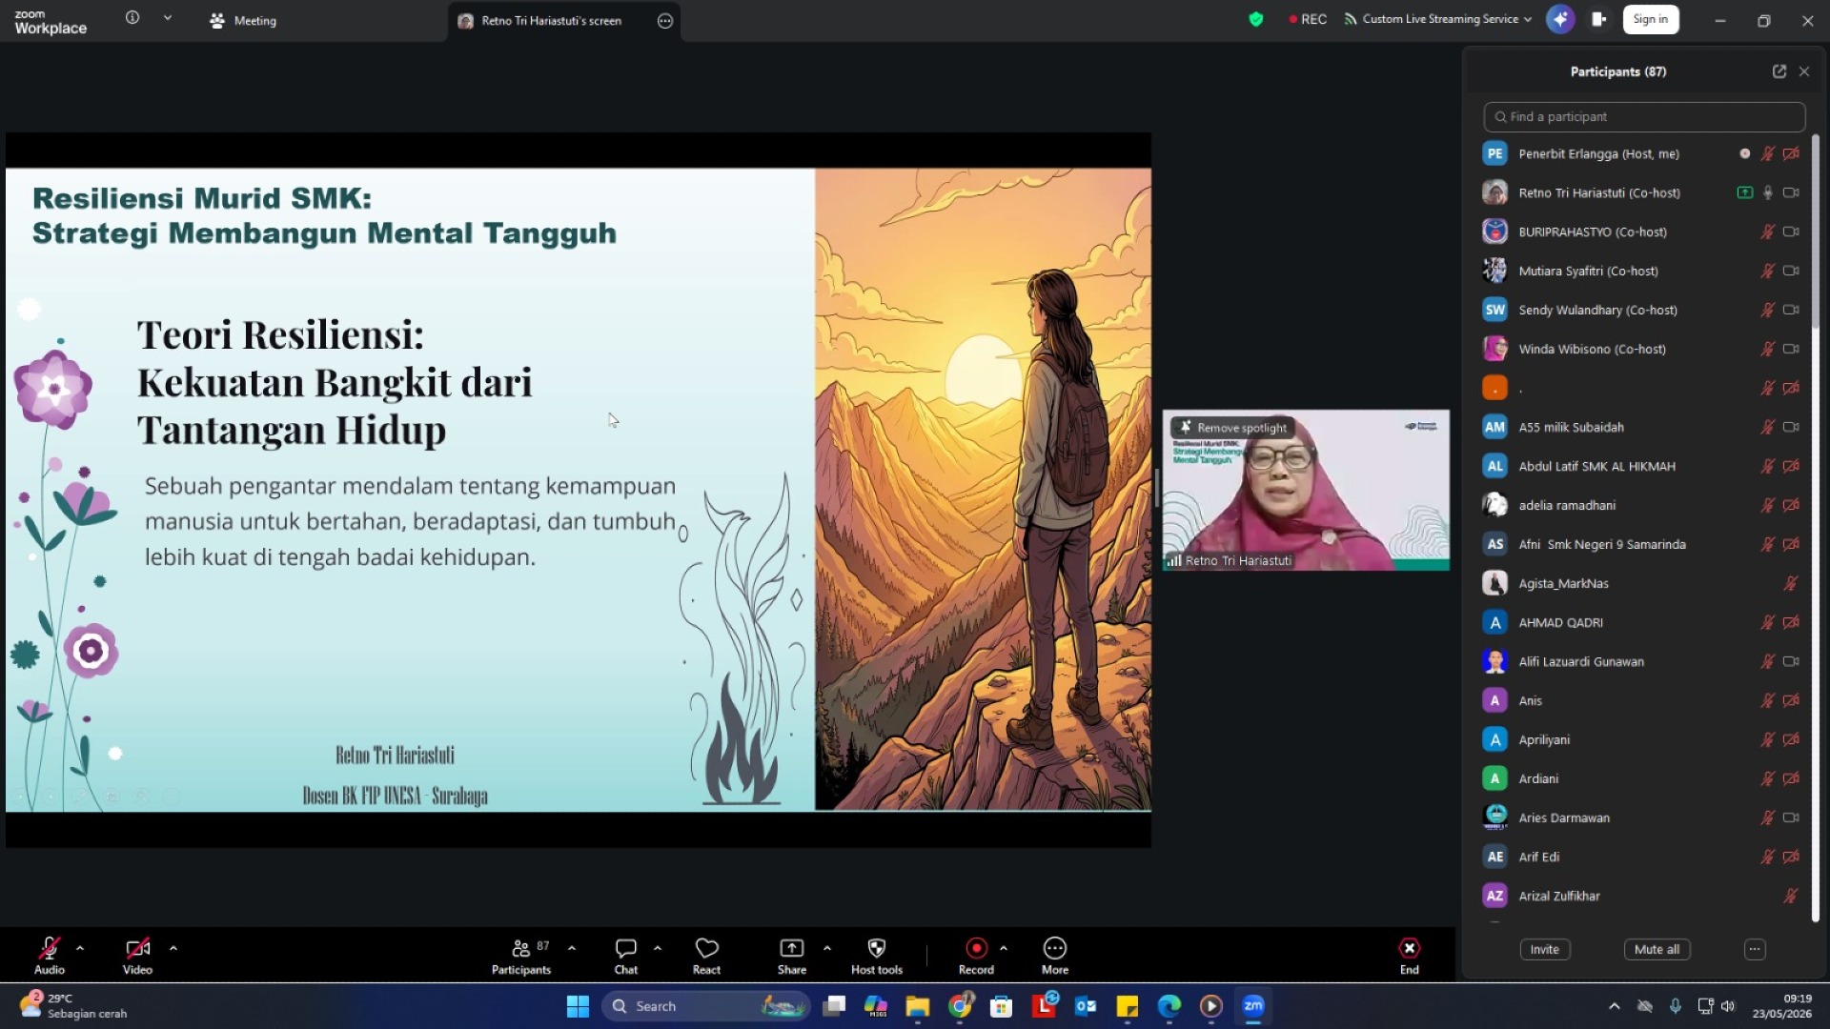1830x1029 pixels.
Task: Open the More options menu
Action: click(x=1055, y=956)
